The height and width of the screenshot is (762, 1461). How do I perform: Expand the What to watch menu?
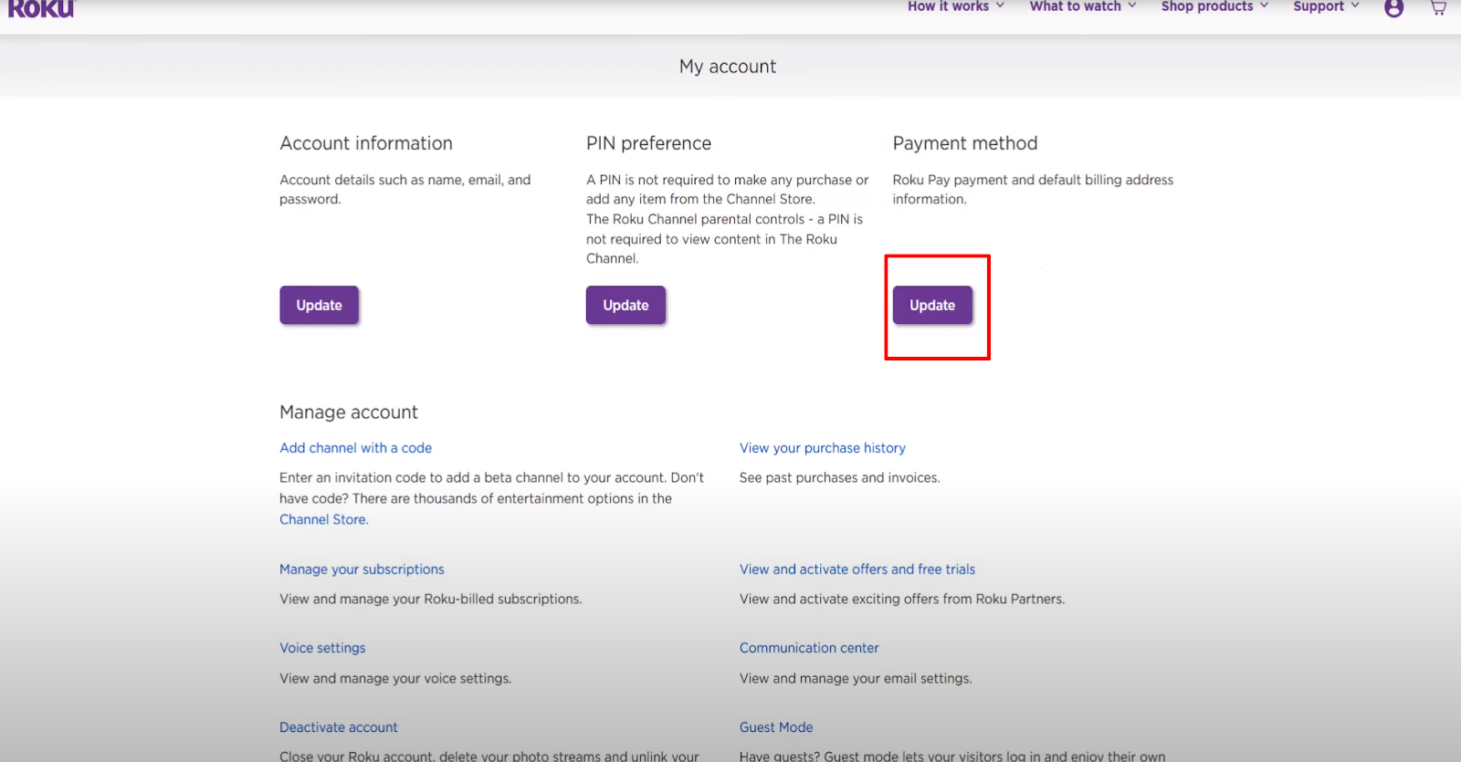point(1083,6)
